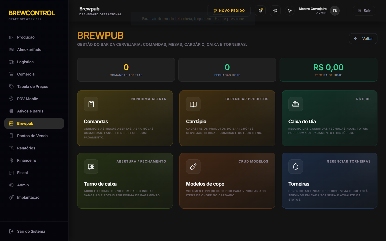386x241 pixels.
Task: Toggle light theme with the sun icon
Action: click(x=290, y=11)
